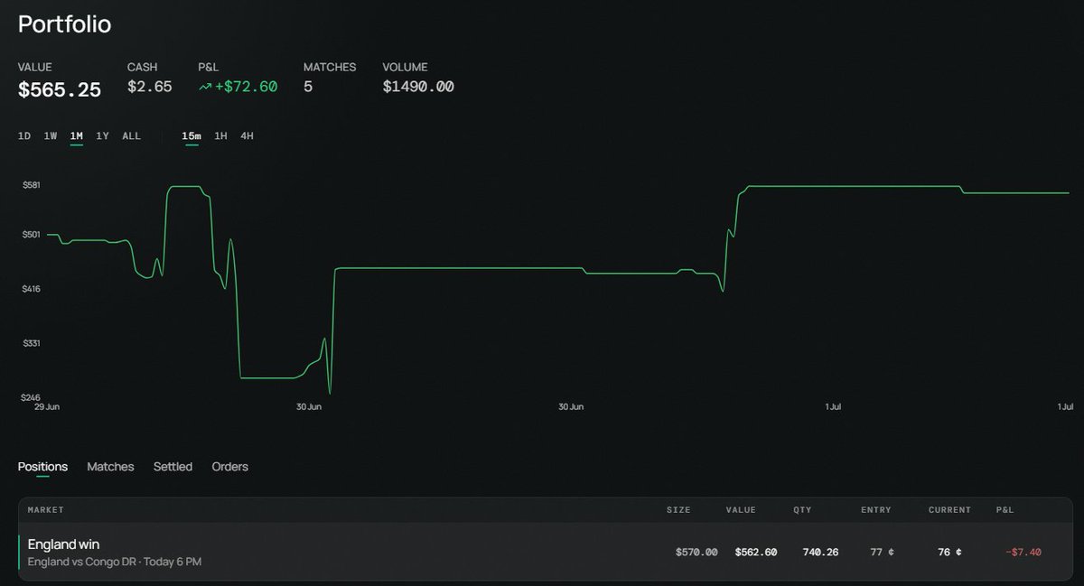This screenshot has width=1084, height=586.
Task: Click the green P&L trend arrow icon
Action: coord(205,88)
